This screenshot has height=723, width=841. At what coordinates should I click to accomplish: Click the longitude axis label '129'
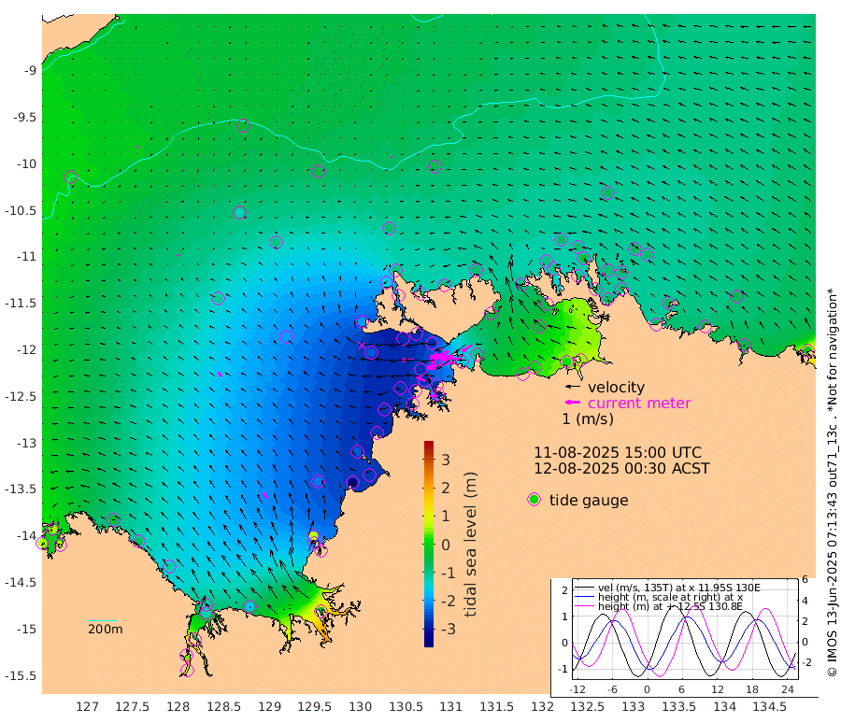click(269, 706)
